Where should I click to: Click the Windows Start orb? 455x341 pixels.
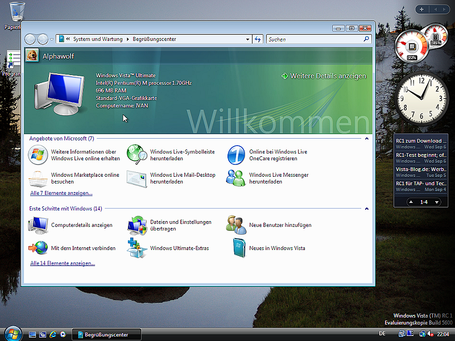tap(13, 334)
